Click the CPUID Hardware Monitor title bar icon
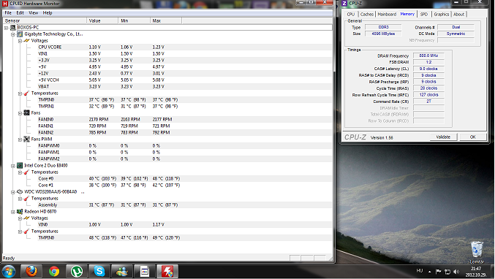The image size is (495, 279). pyautogui.click(x=5, y=4)
